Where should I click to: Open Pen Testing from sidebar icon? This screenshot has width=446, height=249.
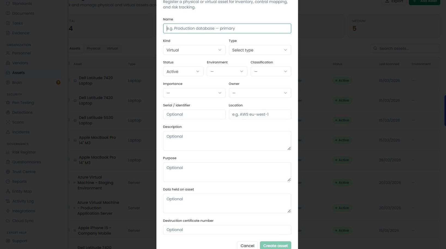(8, 103)
